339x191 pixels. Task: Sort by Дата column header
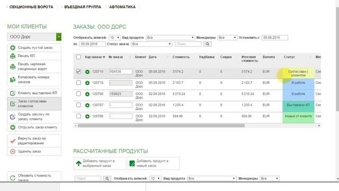pyautogui.click(x=153, y=57)
